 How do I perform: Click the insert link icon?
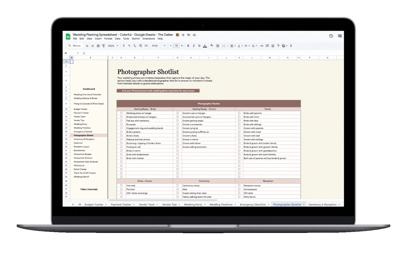[262, 46]
